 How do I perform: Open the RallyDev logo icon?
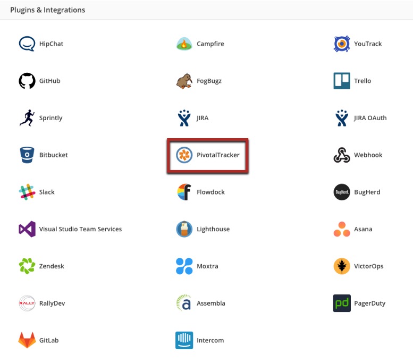coord(27,303)
